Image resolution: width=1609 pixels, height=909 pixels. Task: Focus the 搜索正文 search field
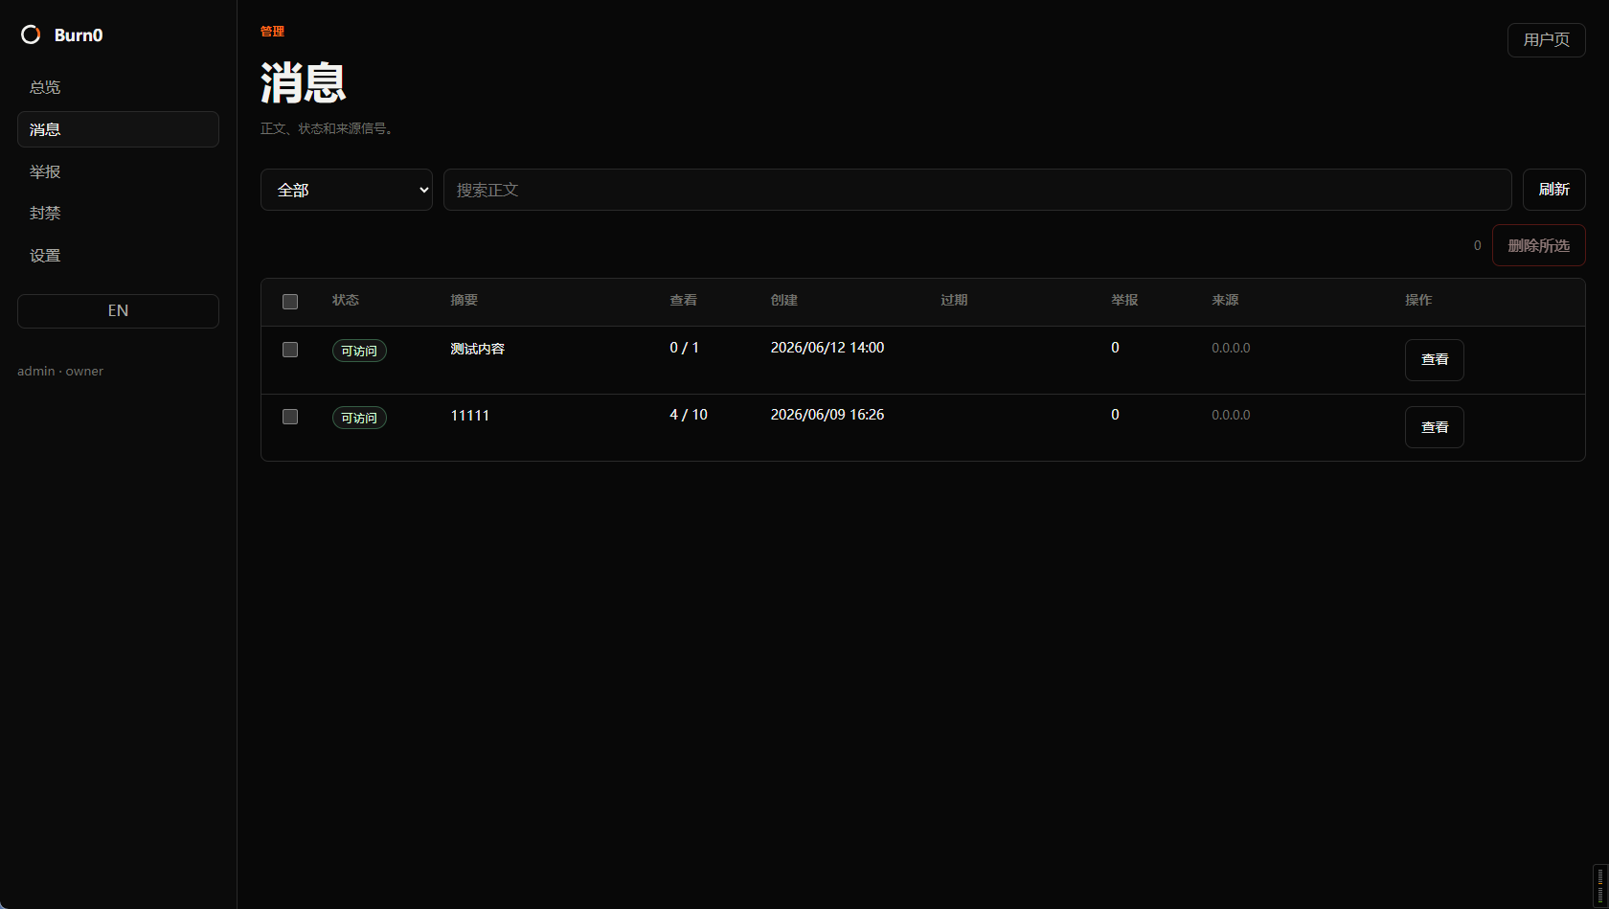coord(977,190)
